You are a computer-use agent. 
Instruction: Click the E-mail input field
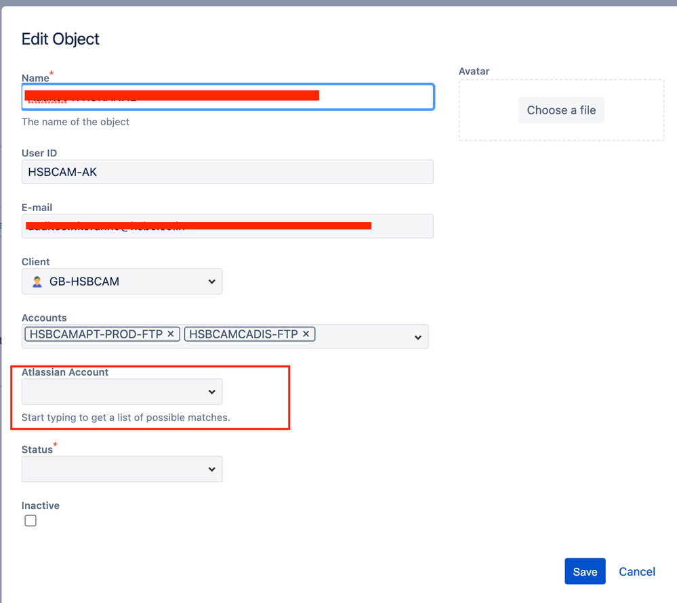(x=228, y=226)
